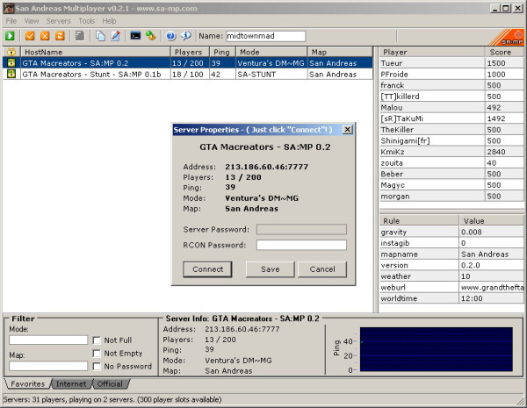Select player Tueur in player list
This screenshot has width=527, height=408.
[x=451, y=63]
